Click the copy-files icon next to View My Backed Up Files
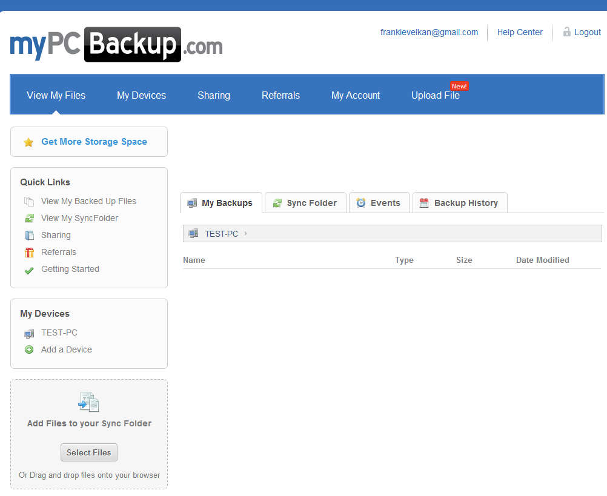This screenshot has width=607, height=496. (28, 201)
